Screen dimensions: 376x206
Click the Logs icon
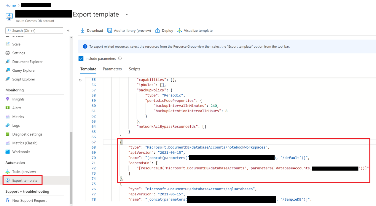tap(8, 125)
